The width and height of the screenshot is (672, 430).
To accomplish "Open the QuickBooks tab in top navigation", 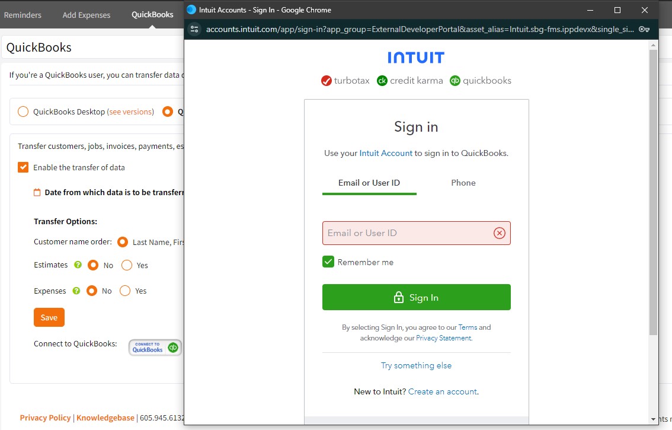I will pyautogui.click(x=152, y=15).
